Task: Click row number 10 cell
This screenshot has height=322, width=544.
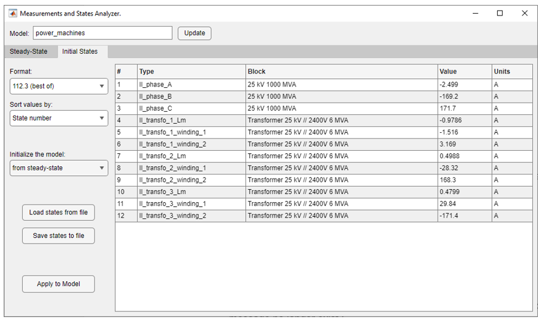Action: click(x=126, y=192)
